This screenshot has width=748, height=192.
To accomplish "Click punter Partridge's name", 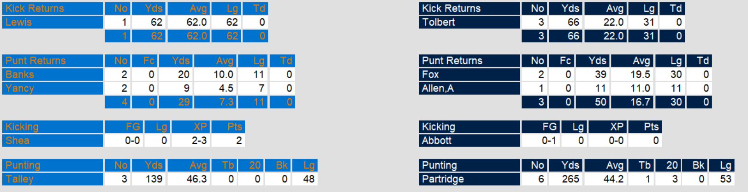I will [x=443, y=179].
